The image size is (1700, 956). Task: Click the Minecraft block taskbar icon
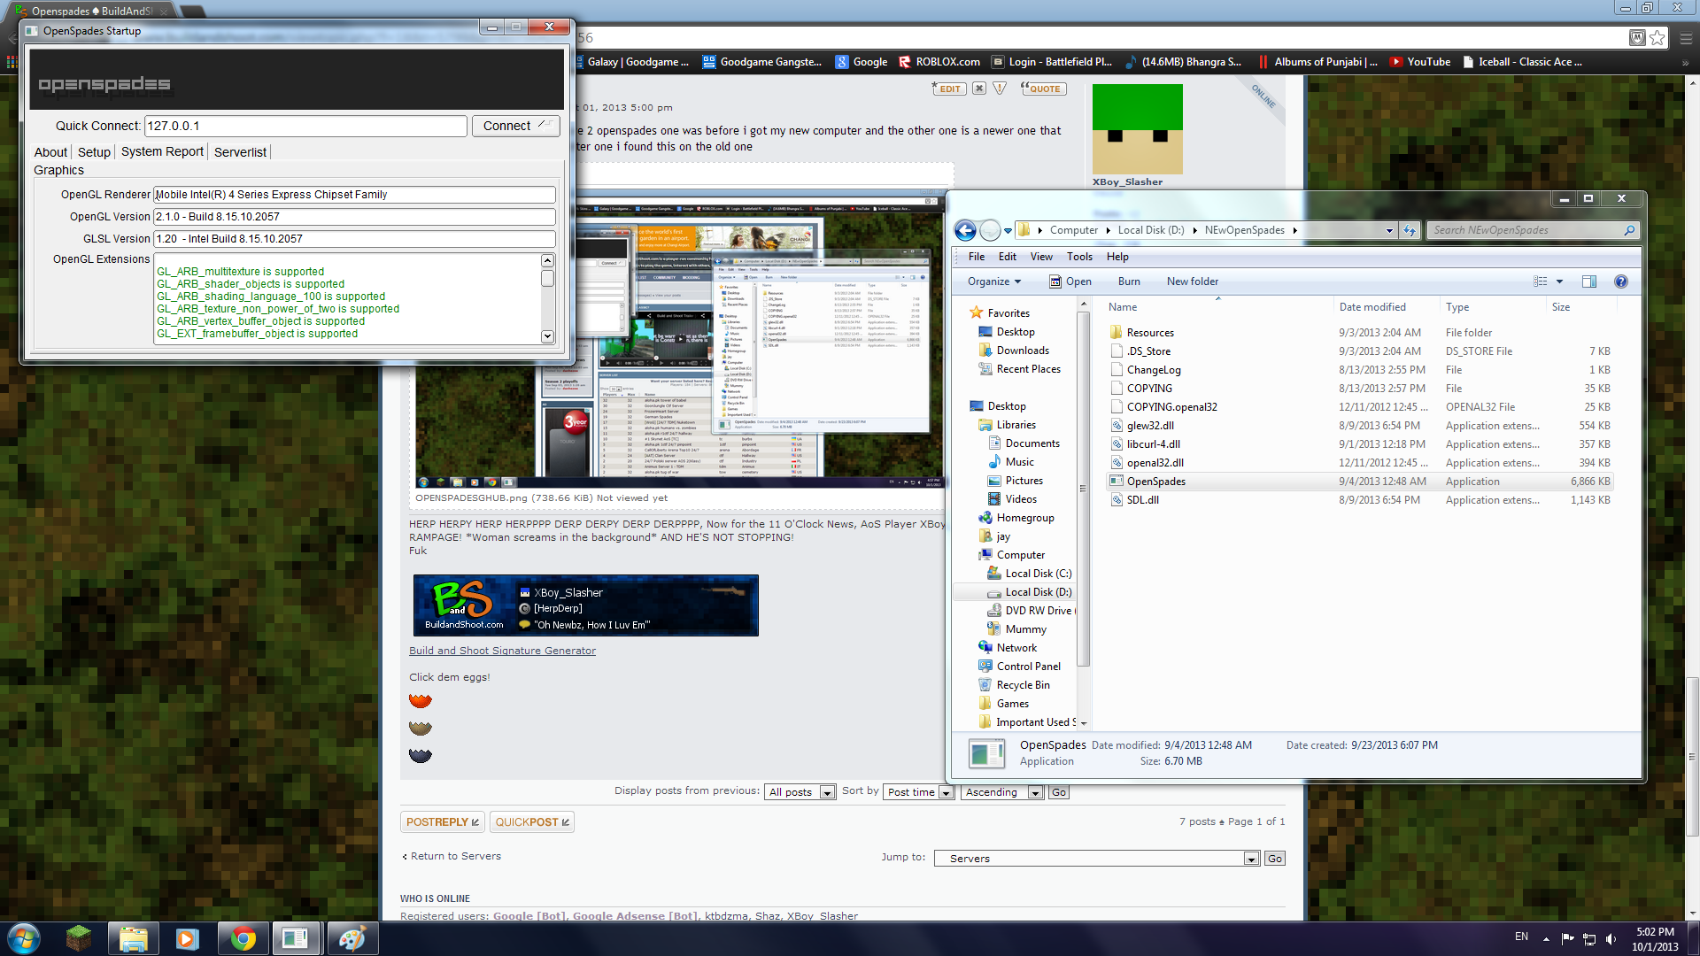coord(79,938)
